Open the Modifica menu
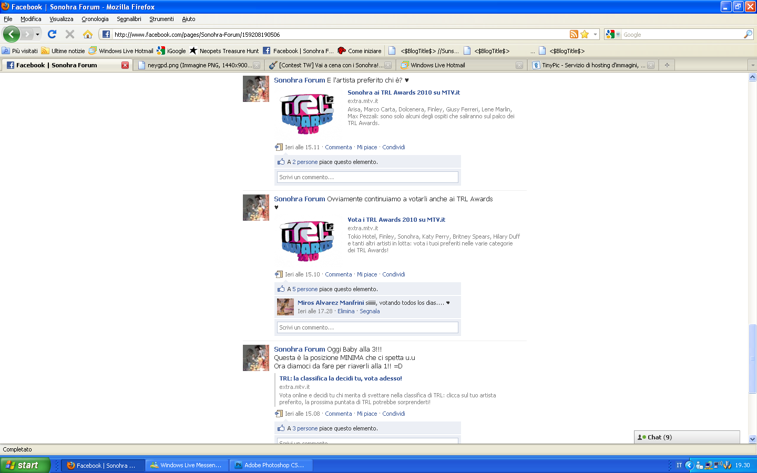The width and height of the screenshot is (757, 473). click(x=31, y=19)
